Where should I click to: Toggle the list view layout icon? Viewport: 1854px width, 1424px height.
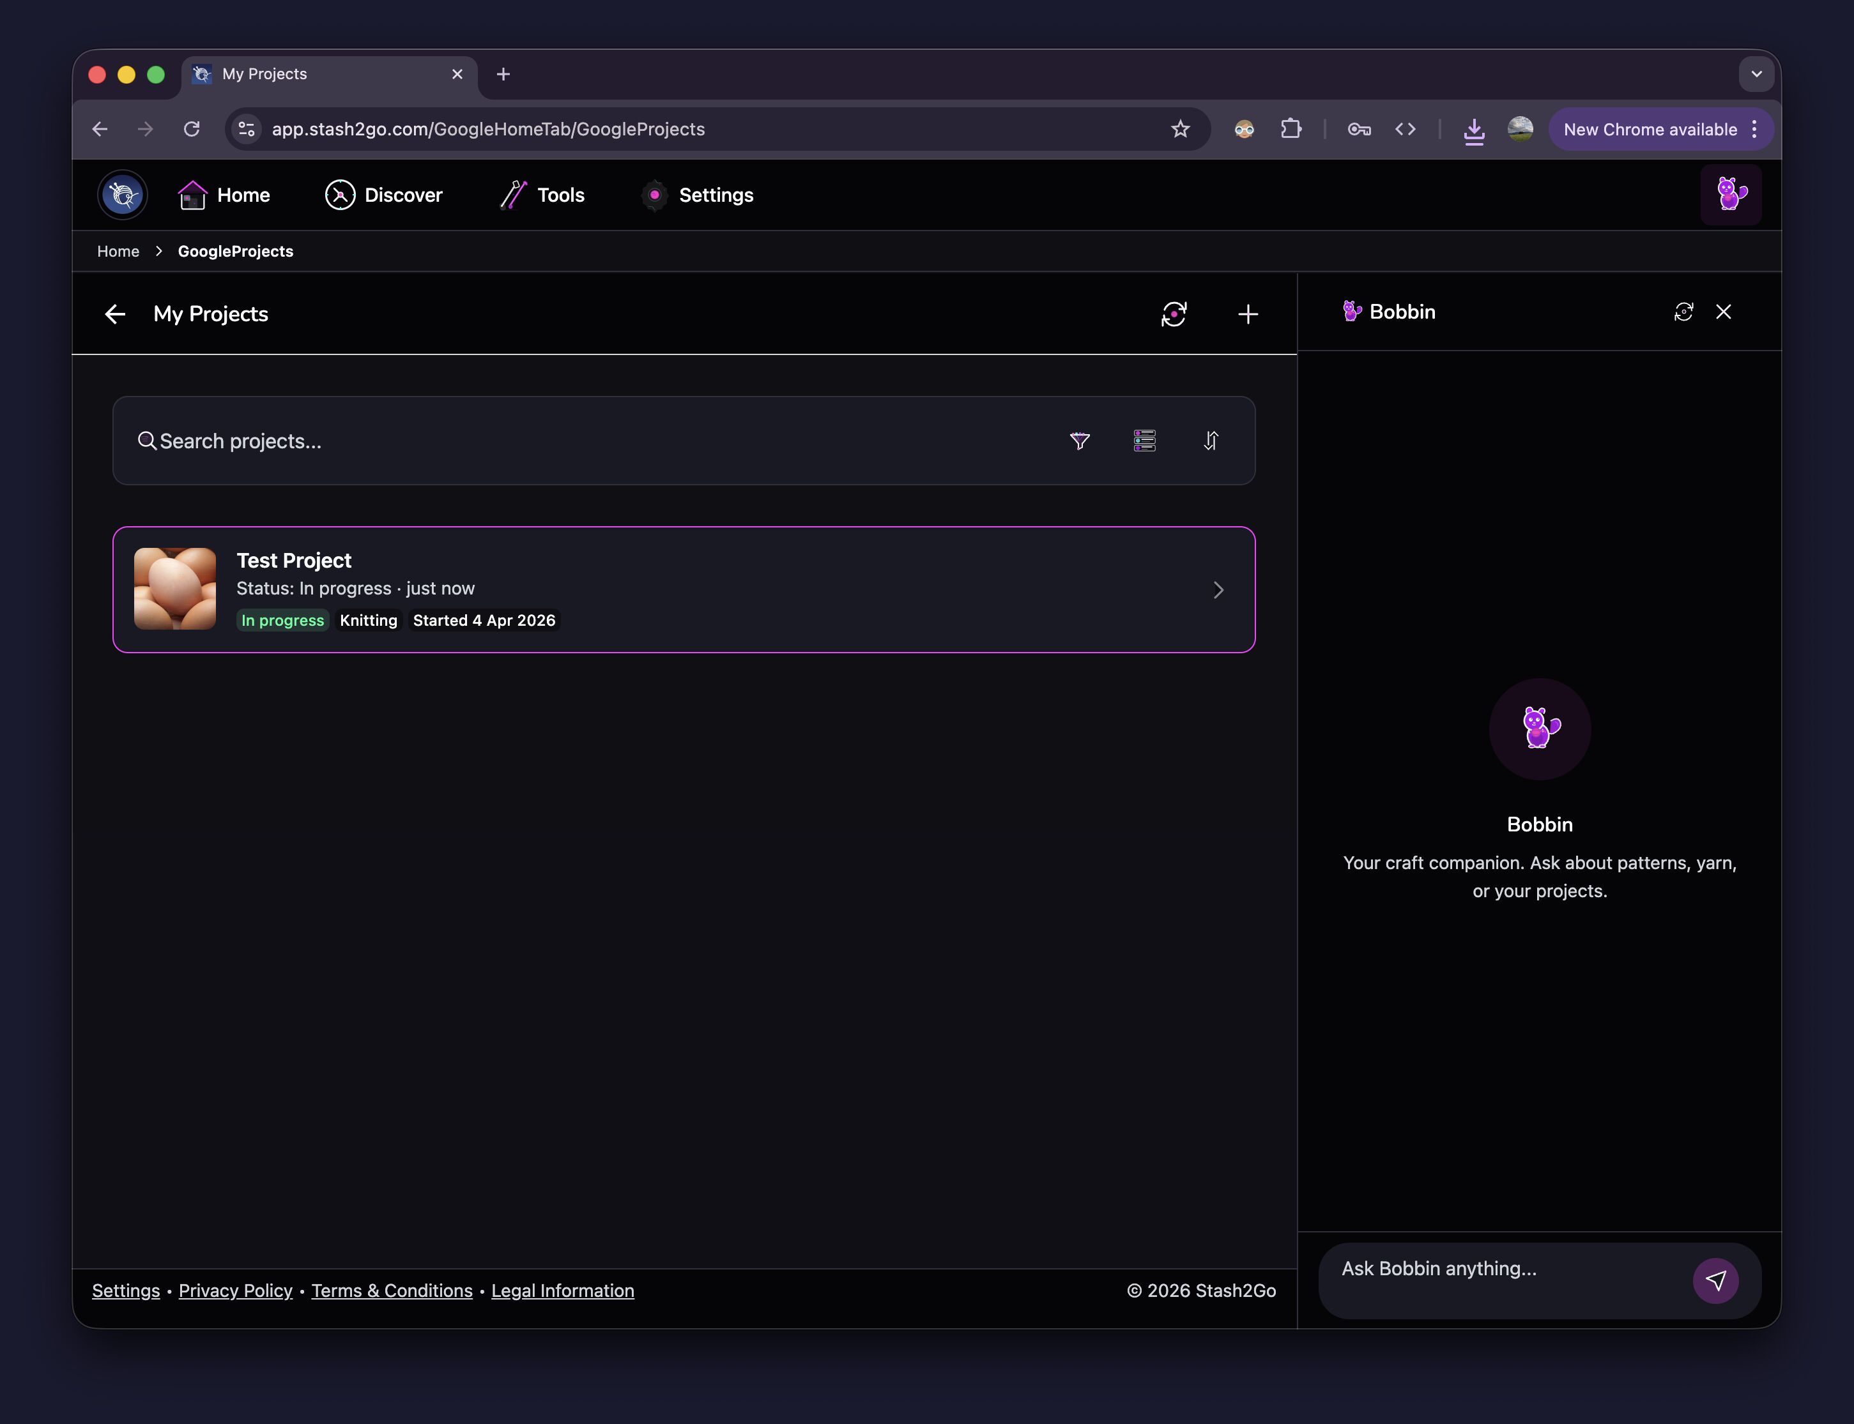pyautogui.click(x=1144, y=441)
